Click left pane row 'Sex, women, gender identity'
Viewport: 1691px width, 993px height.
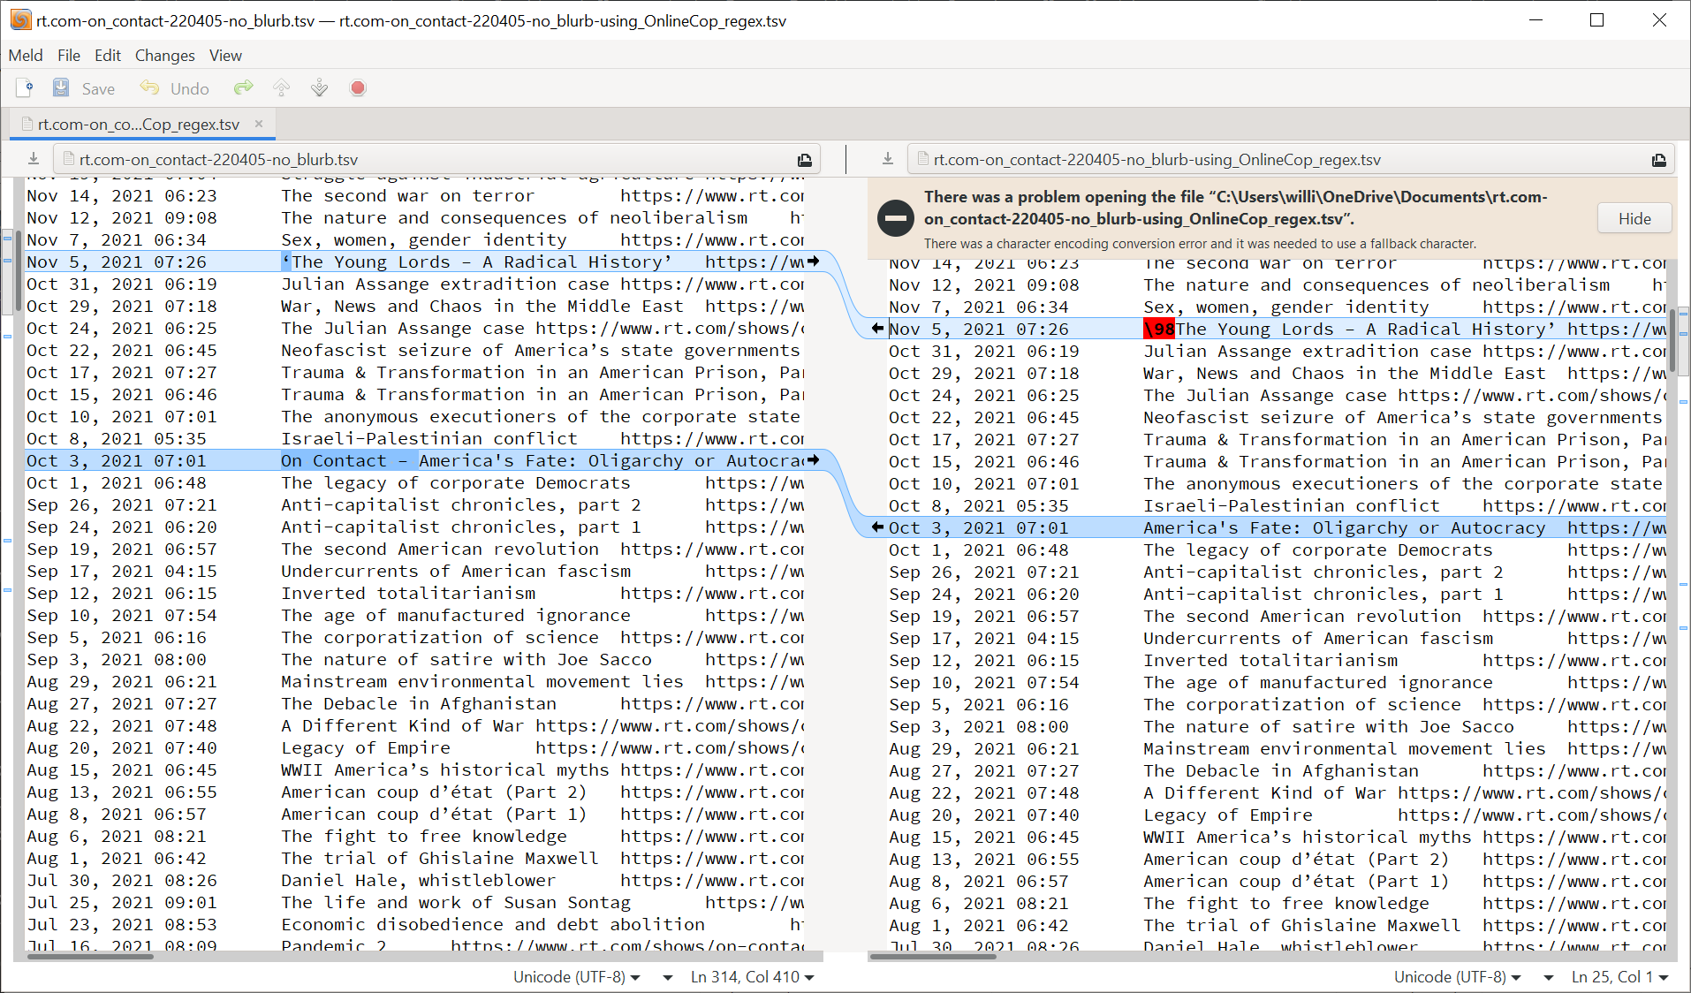tap(415, 239)
